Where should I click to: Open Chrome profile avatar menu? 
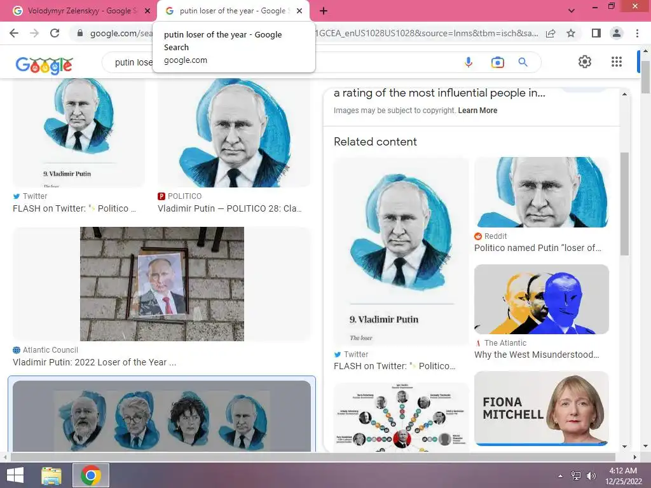click(x=617, y=33)
